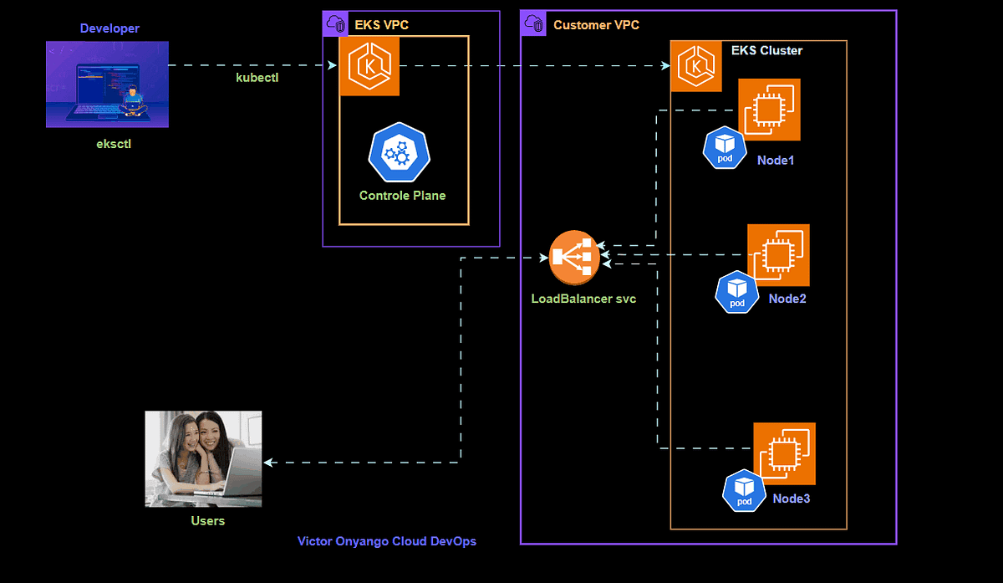
Task: Click the EKS Cluster title text
Action: 766,50
